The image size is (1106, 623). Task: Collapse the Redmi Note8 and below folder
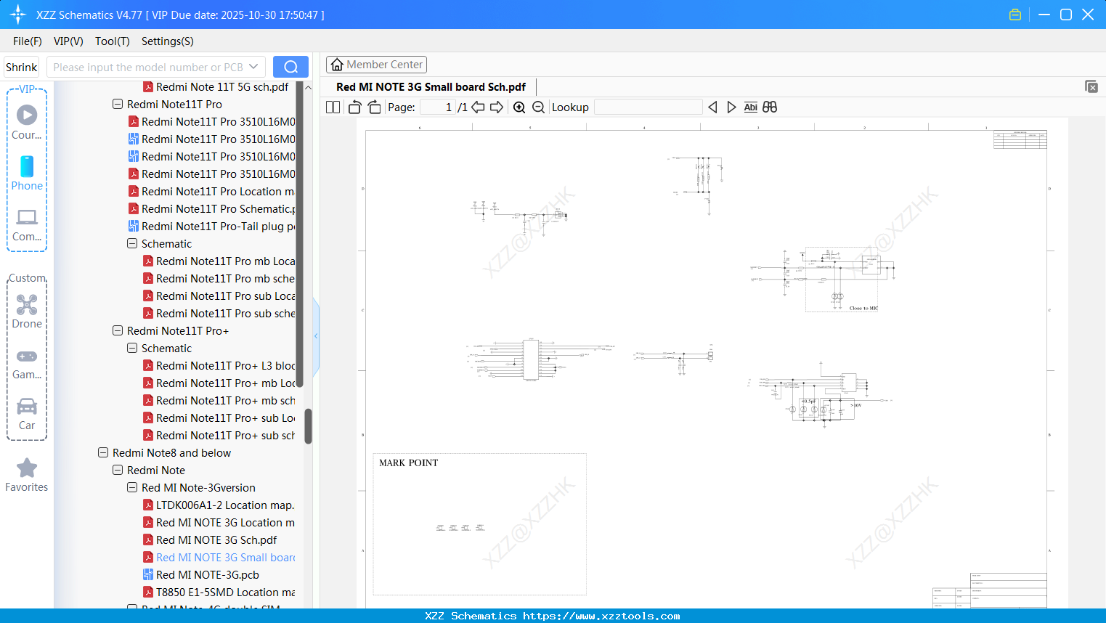pos(103,453)
